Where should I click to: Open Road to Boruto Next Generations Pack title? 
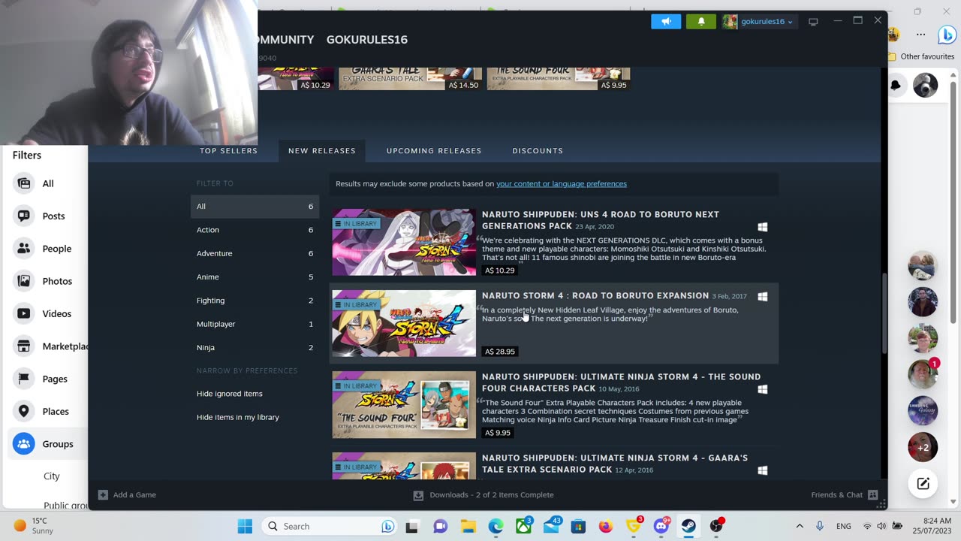coord(600,220)
